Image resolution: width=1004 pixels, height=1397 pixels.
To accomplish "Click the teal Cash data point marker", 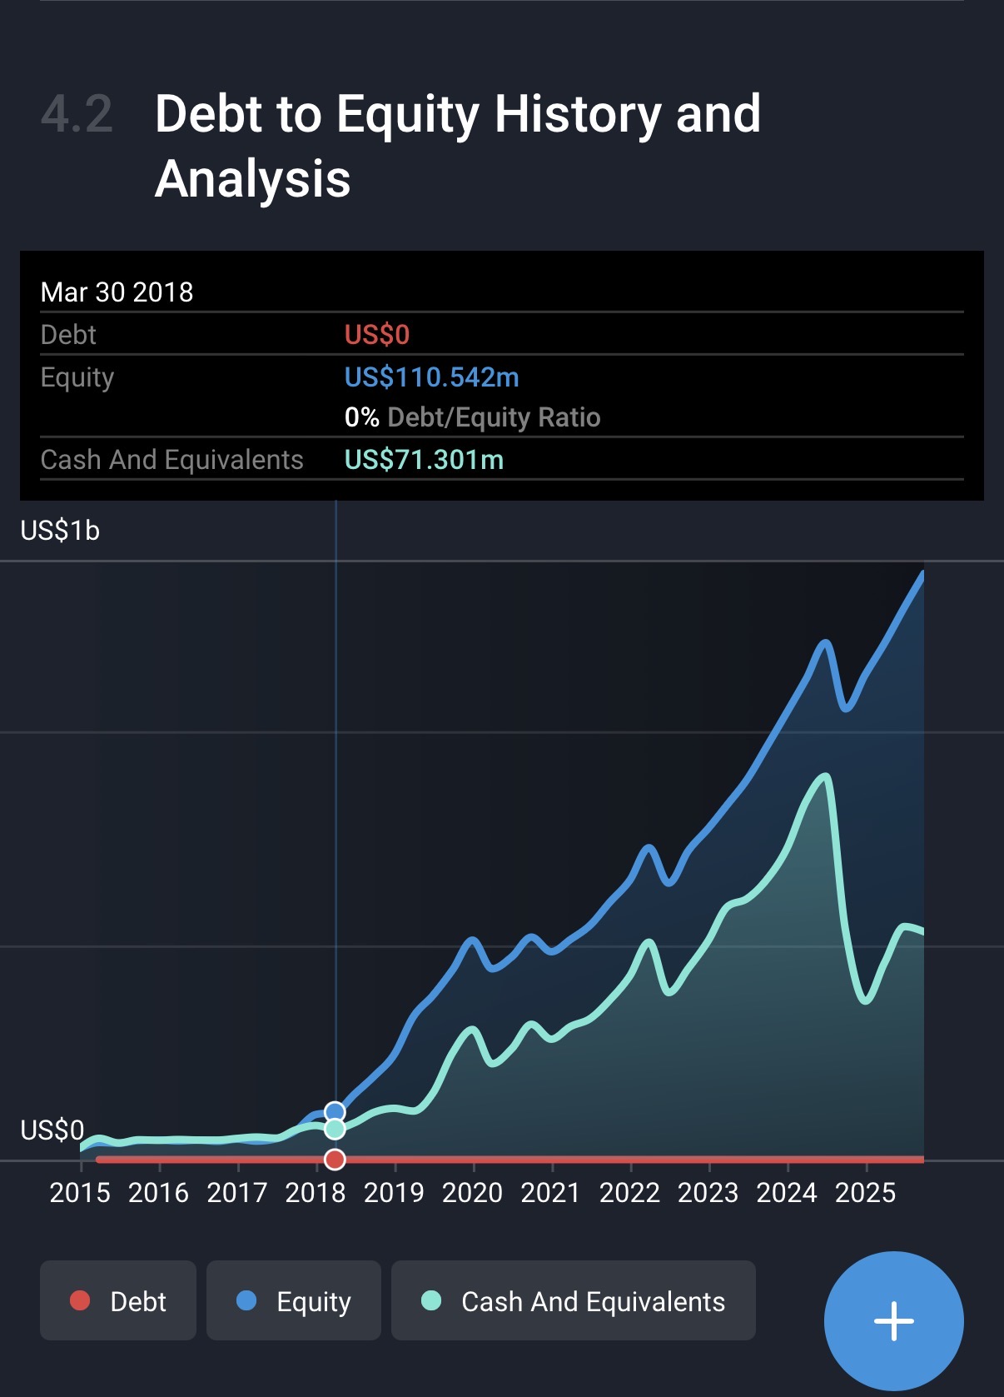I will tap(335, 1129).
